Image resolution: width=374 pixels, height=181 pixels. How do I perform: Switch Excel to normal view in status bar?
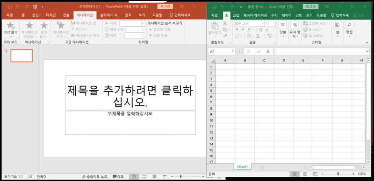click(295, 174)
